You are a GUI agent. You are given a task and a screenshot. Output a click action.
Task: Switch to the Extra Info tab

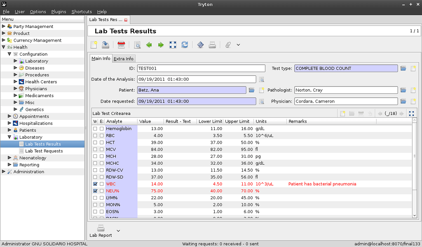click(x=124, y=58)
